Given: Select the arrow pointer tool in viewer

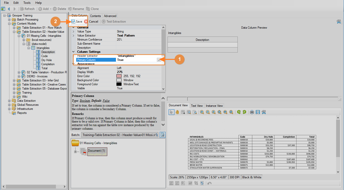Looking at the screenshot, I should [x=171, y=112].
